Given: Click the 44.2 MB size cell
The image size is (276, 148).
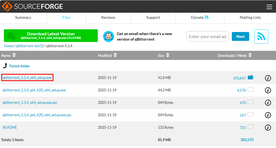Looking at the screenshot, I should tap(164, 90).
